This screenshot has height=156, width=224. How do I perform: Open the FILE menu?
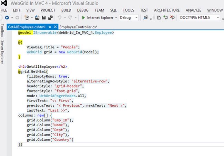(x=4, y=10)
